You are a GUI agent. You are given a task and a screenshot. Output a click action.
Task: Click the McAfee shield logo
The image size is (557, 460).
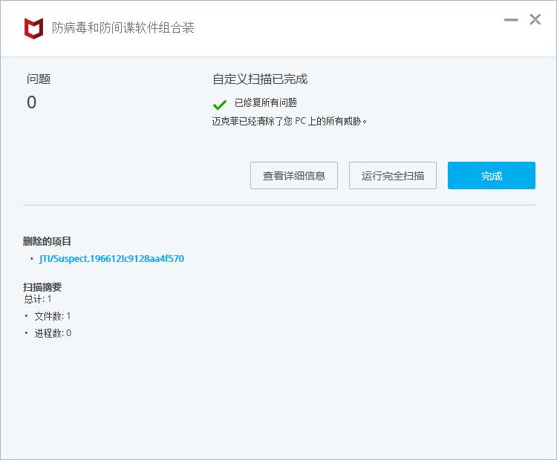tap(33, 28)
